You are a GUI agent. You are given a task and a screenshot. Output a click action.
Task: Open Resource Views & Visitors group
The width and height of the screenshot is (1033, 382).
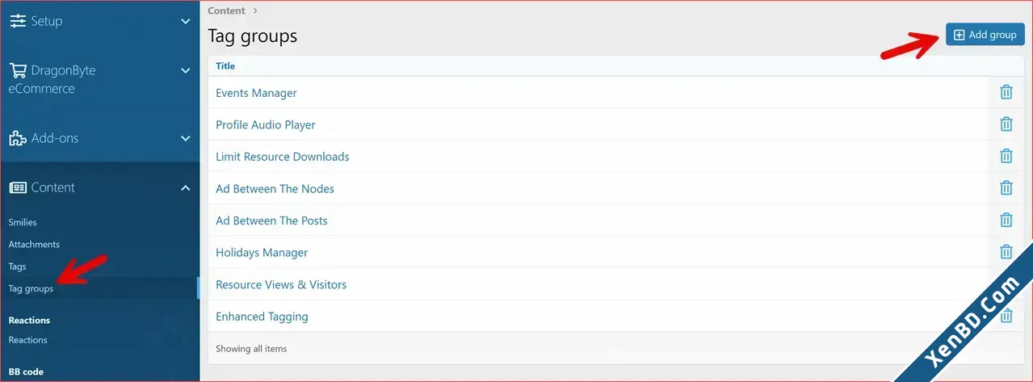(x=281, y=284)
